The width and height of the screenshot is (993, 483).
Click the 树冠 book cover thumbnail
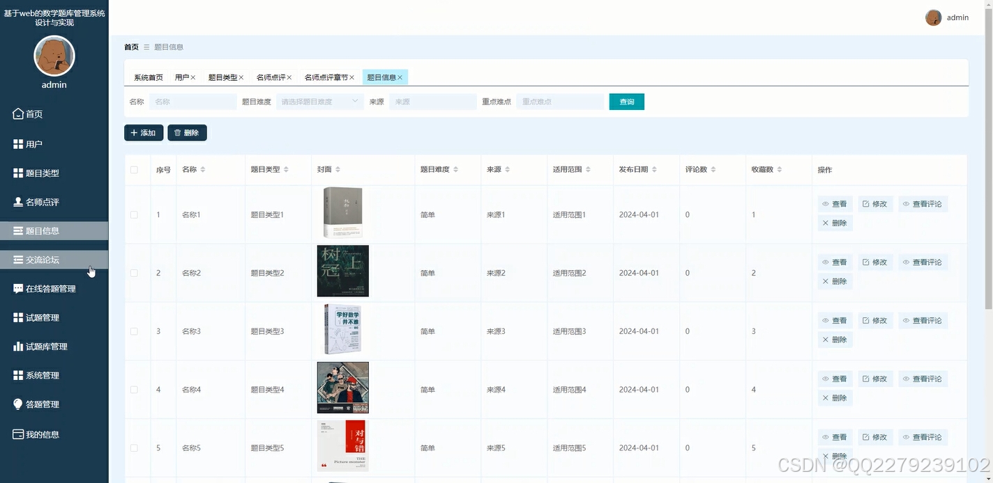[342, 271]
